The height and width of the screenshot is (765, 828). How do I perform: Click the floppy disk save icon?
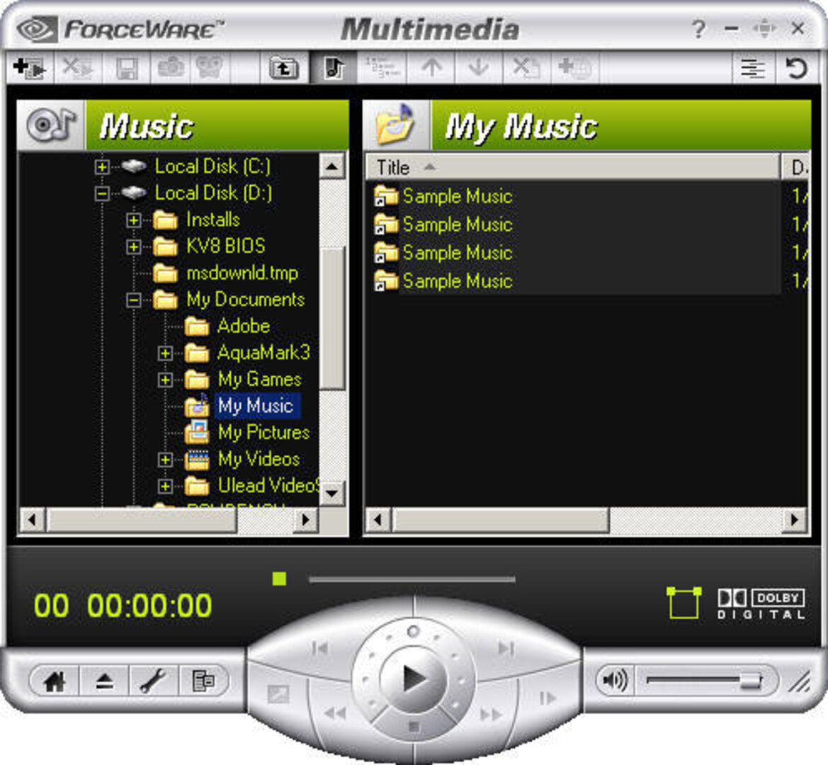pos(127,68)
